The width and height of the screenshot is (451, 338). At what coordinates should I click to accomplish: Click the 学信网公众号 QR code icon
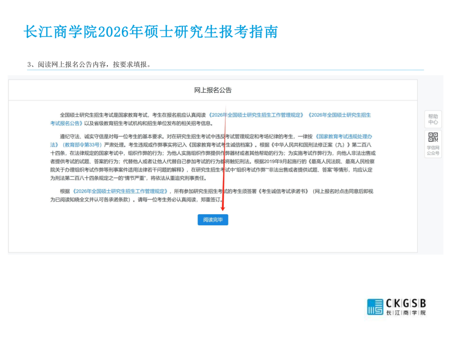(433, 137)
